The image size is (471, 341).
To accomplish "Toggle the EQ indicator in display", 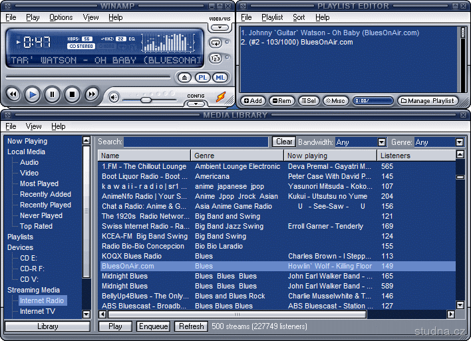I will pyautogui.click(x=132, y=39).
